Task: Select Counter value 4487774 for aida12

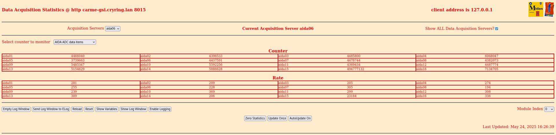Action: point(492,65)
